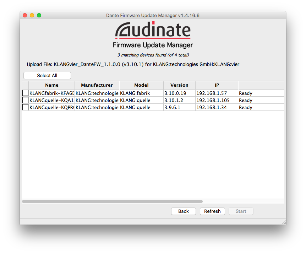
Task: Click the KLANG:quelle model in the 192.168.1.34 row
Action: click(x=141, y=107)
